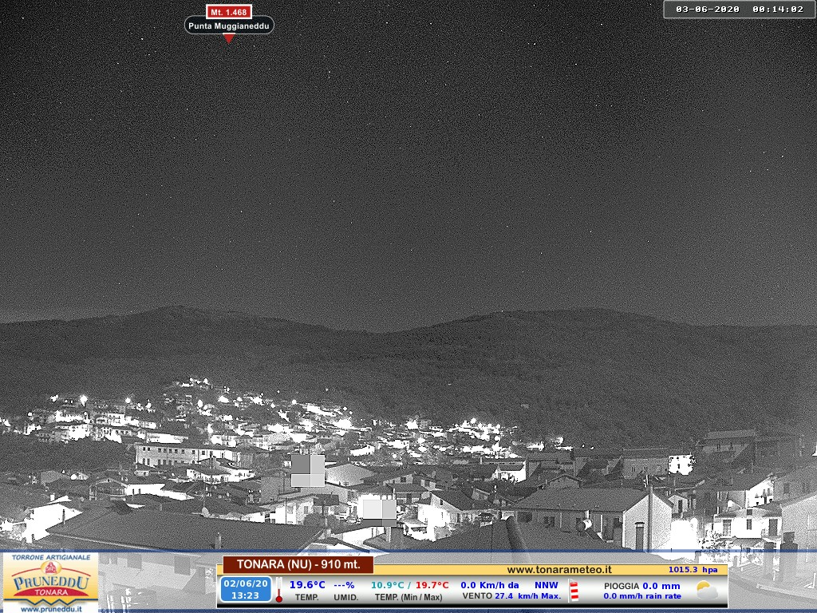The width and height of the screenshot is (817, 613).
Task: Click the 03-06-2020 00:14:02 camera timestamp
Action: click(740, 9)
